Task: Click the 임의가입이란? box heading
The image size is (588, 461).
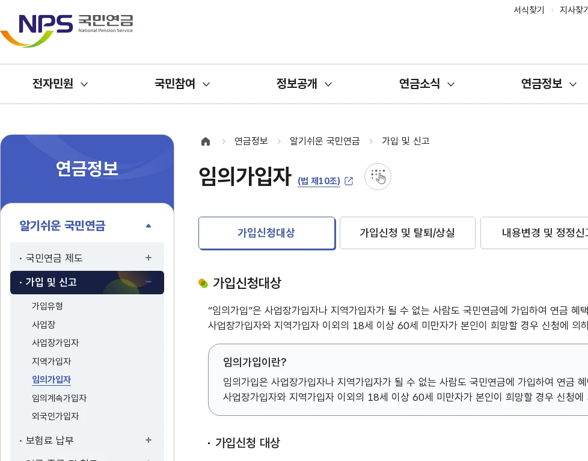Action: click(255, 362)
